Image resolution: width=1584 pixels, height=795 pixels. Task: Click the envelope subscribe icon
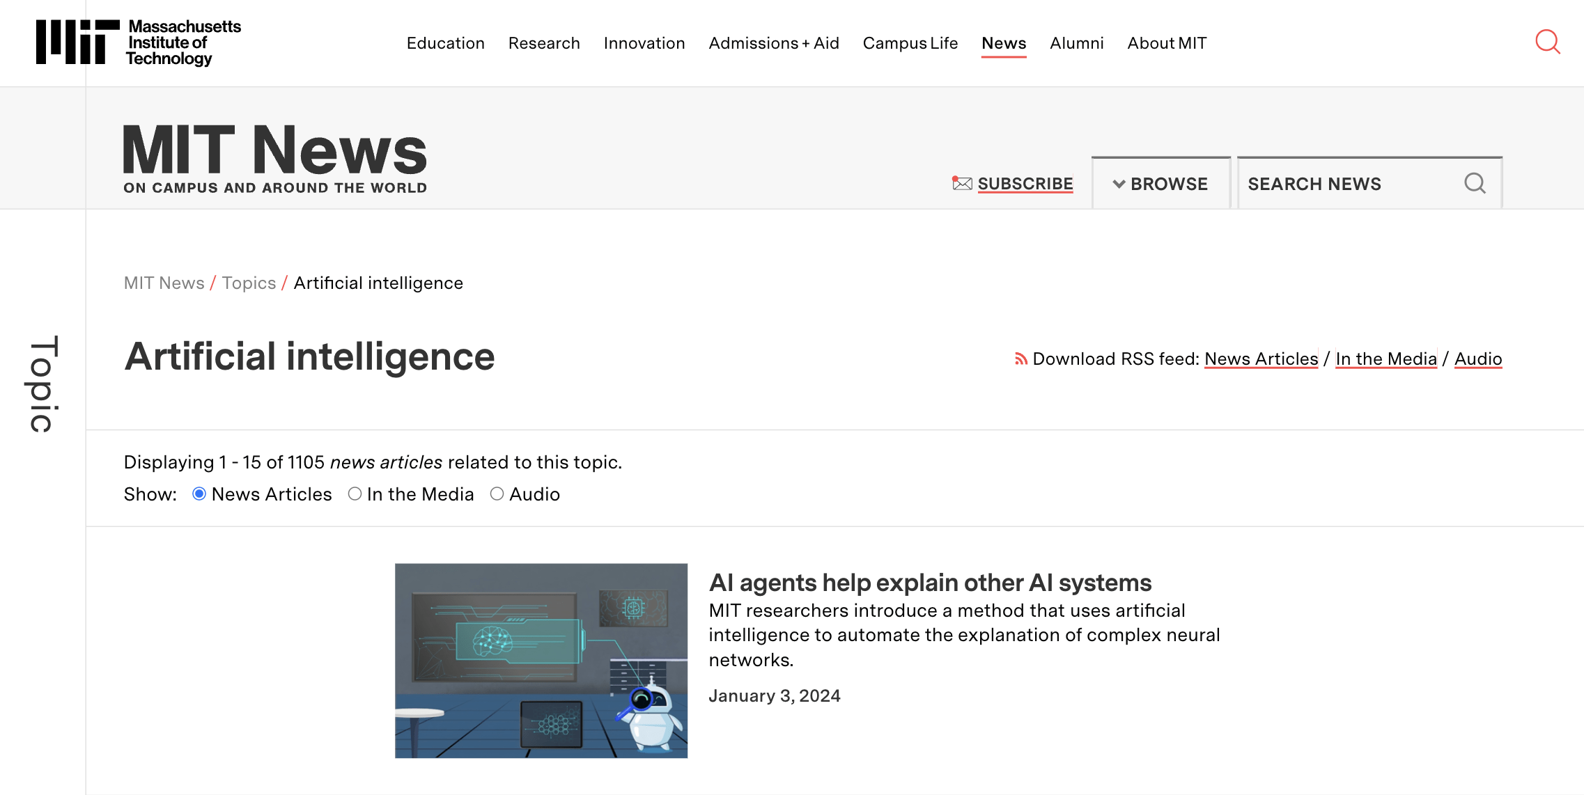click(962, 184)
